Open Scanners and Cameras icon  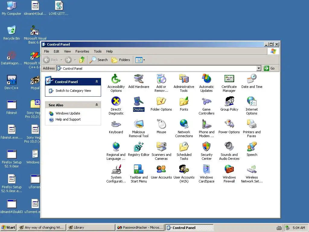click(x=161, y=147)
